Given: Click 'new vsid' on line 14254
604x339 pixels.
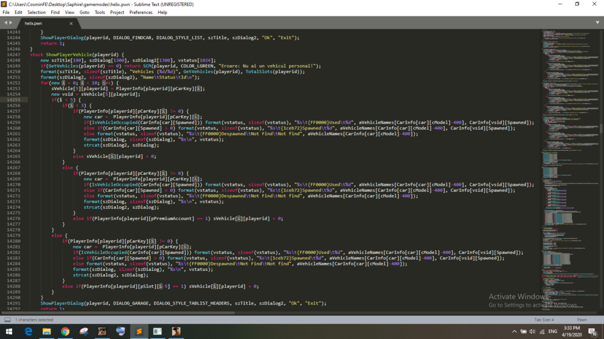Looking at the screenshot, I should (x=62, y=94).
